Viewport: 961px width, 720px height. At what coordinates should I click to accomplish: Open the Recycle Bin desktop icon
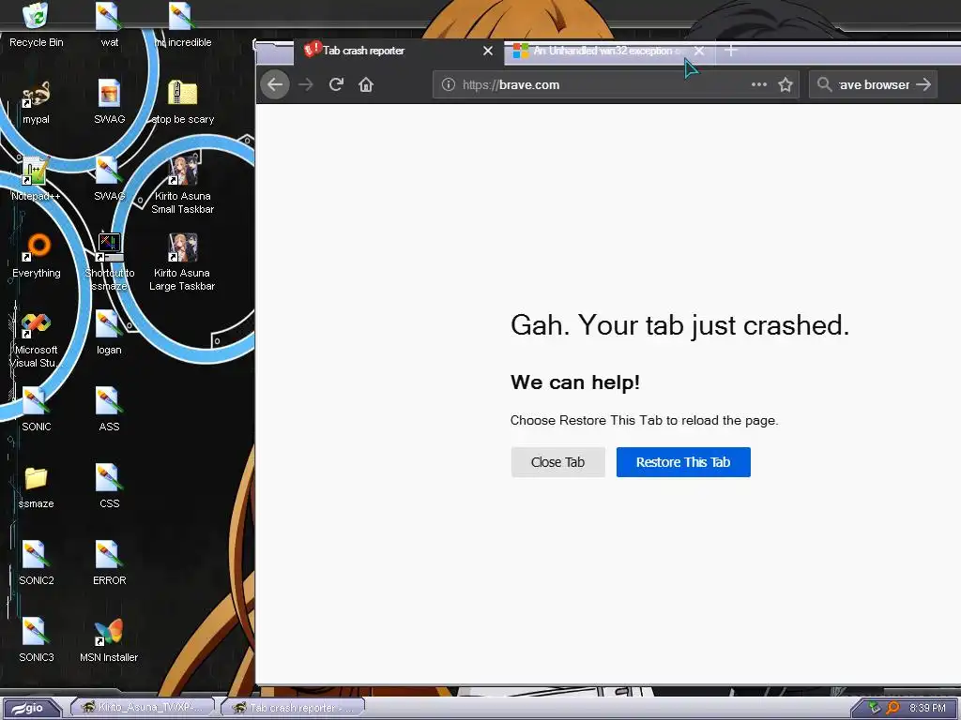pyautogui.click(x=36, y=24)
